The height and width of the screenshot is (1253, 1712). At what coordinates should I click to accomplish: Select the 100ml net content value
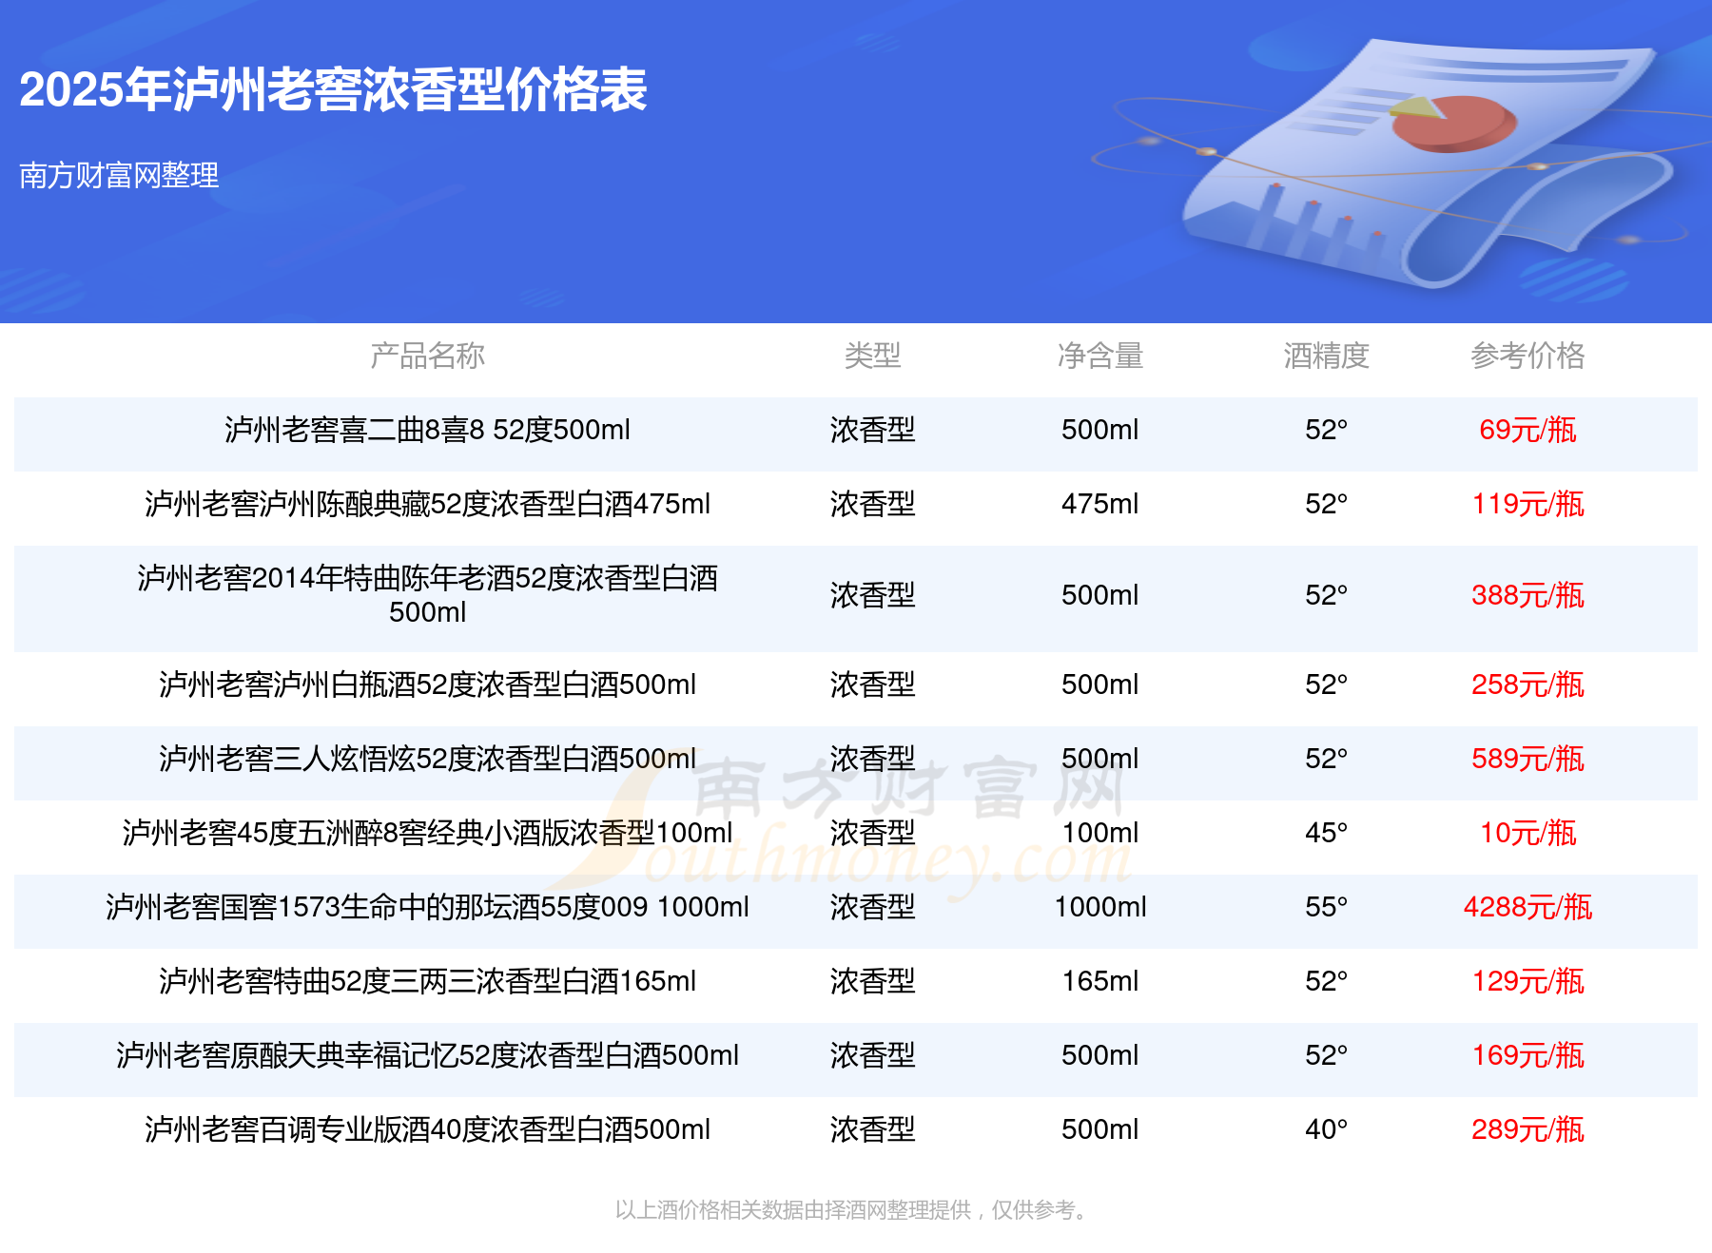click(x=1100, y=833)
